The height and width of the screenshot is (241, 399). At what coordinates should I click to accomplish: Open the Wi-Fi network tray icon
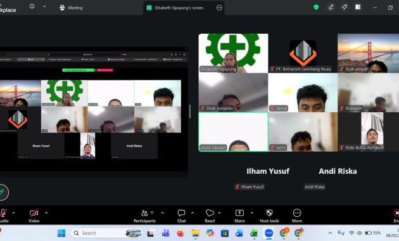point(351,233)
